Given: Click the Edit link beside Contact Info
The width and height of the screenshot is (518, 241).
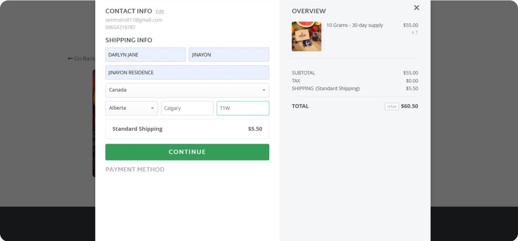Looking at the screenshot, I should coord(160,12).
